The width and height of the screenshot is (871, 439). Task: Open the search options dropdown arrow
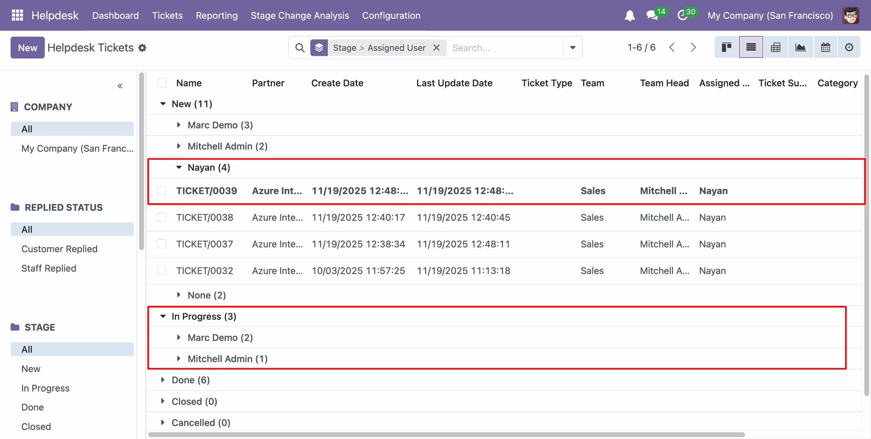tap(573, 48)
